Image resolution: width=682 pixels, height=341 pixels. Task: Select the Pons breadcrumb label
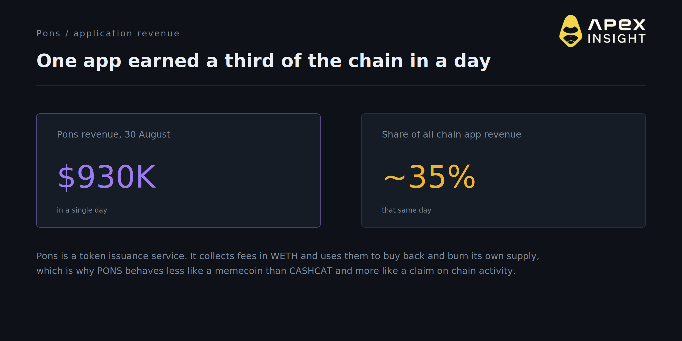(x=48, y=33)
